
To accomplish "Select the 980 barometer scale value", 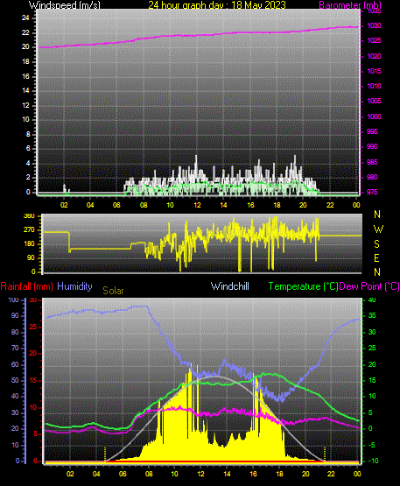I will (x=372, y=177).
